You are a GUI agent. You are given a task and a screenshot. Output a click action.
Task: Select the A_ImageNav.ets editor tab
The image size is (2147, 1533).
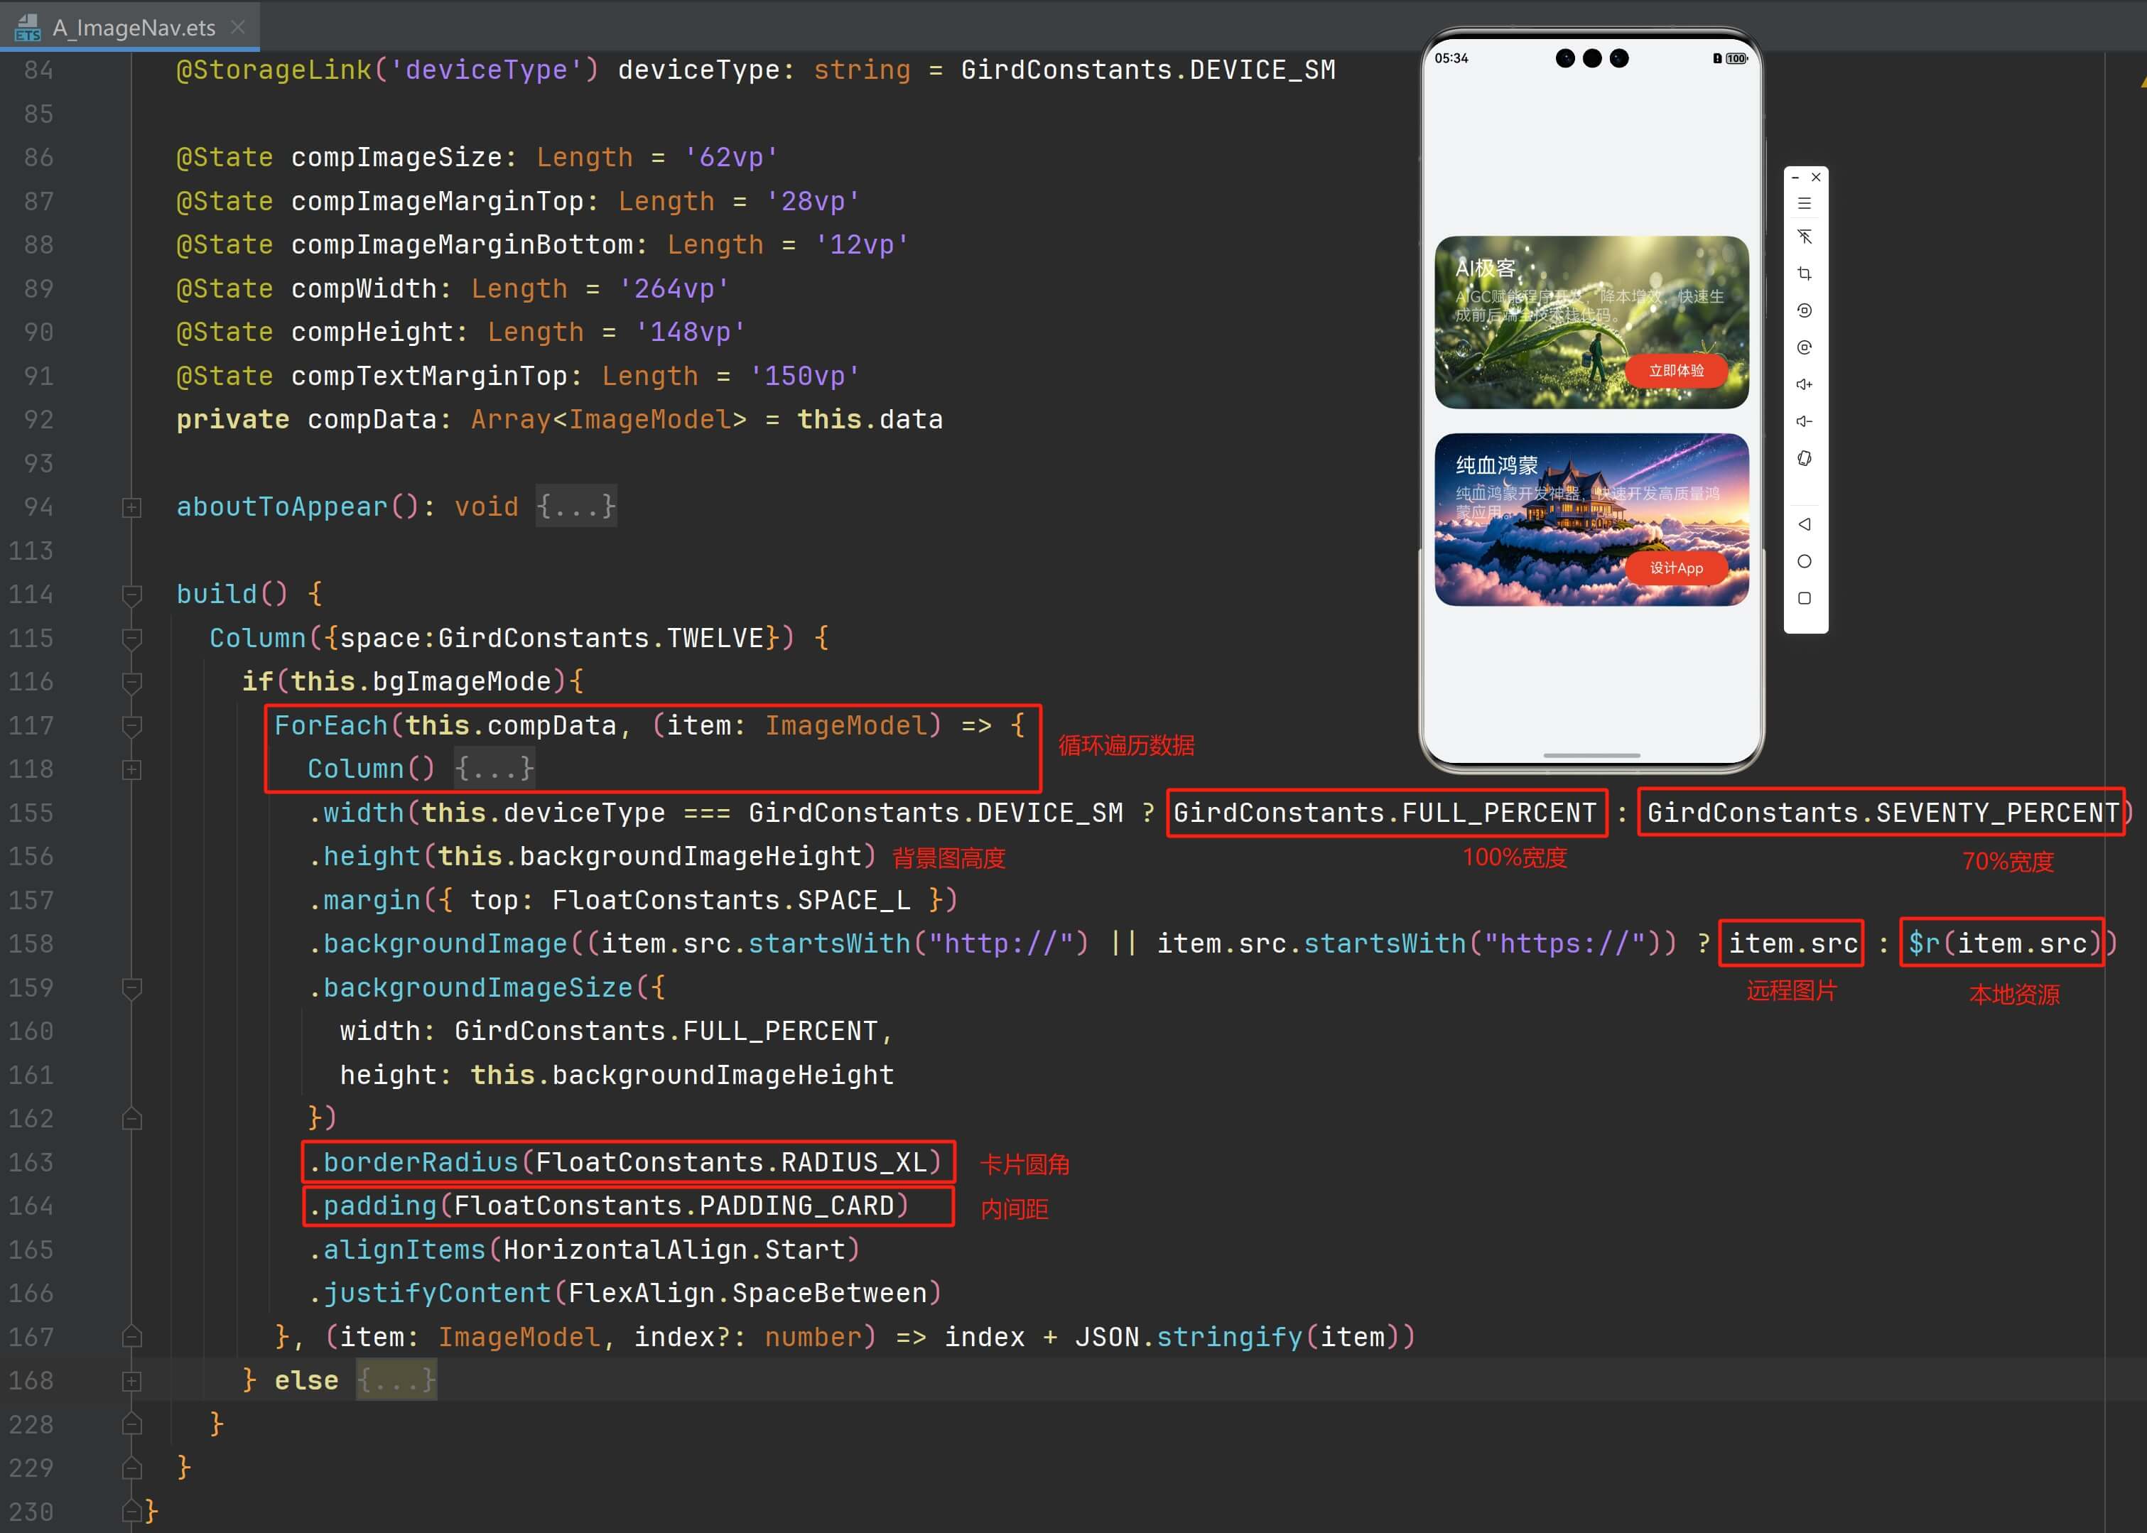click(x=133, y=28)
